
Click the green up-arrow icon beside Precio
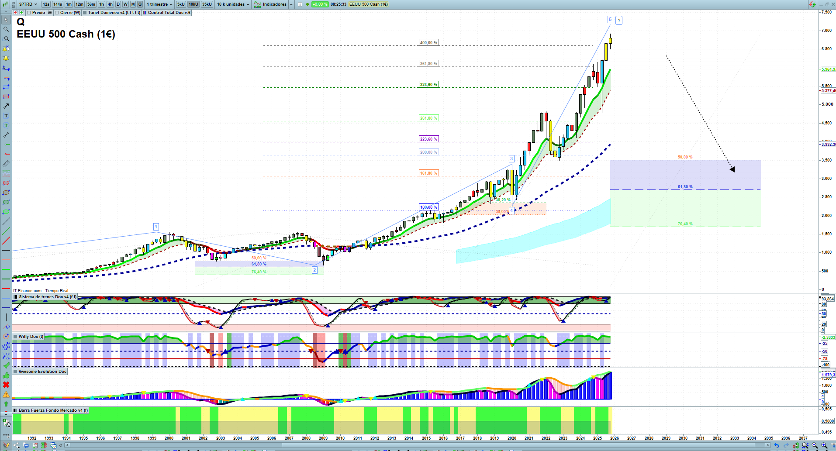[22, 13]
